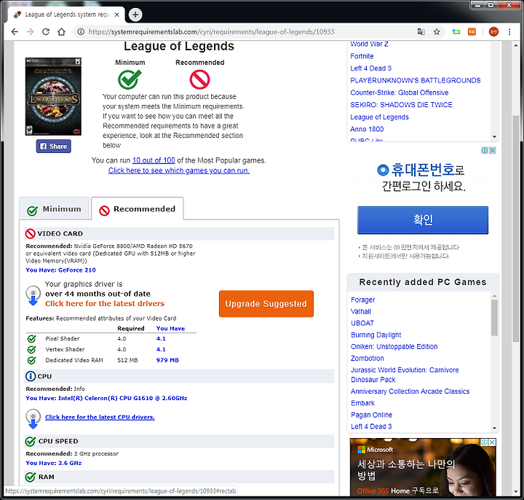
Task: Open the Anno 1800 link
Action: [367, 129]
